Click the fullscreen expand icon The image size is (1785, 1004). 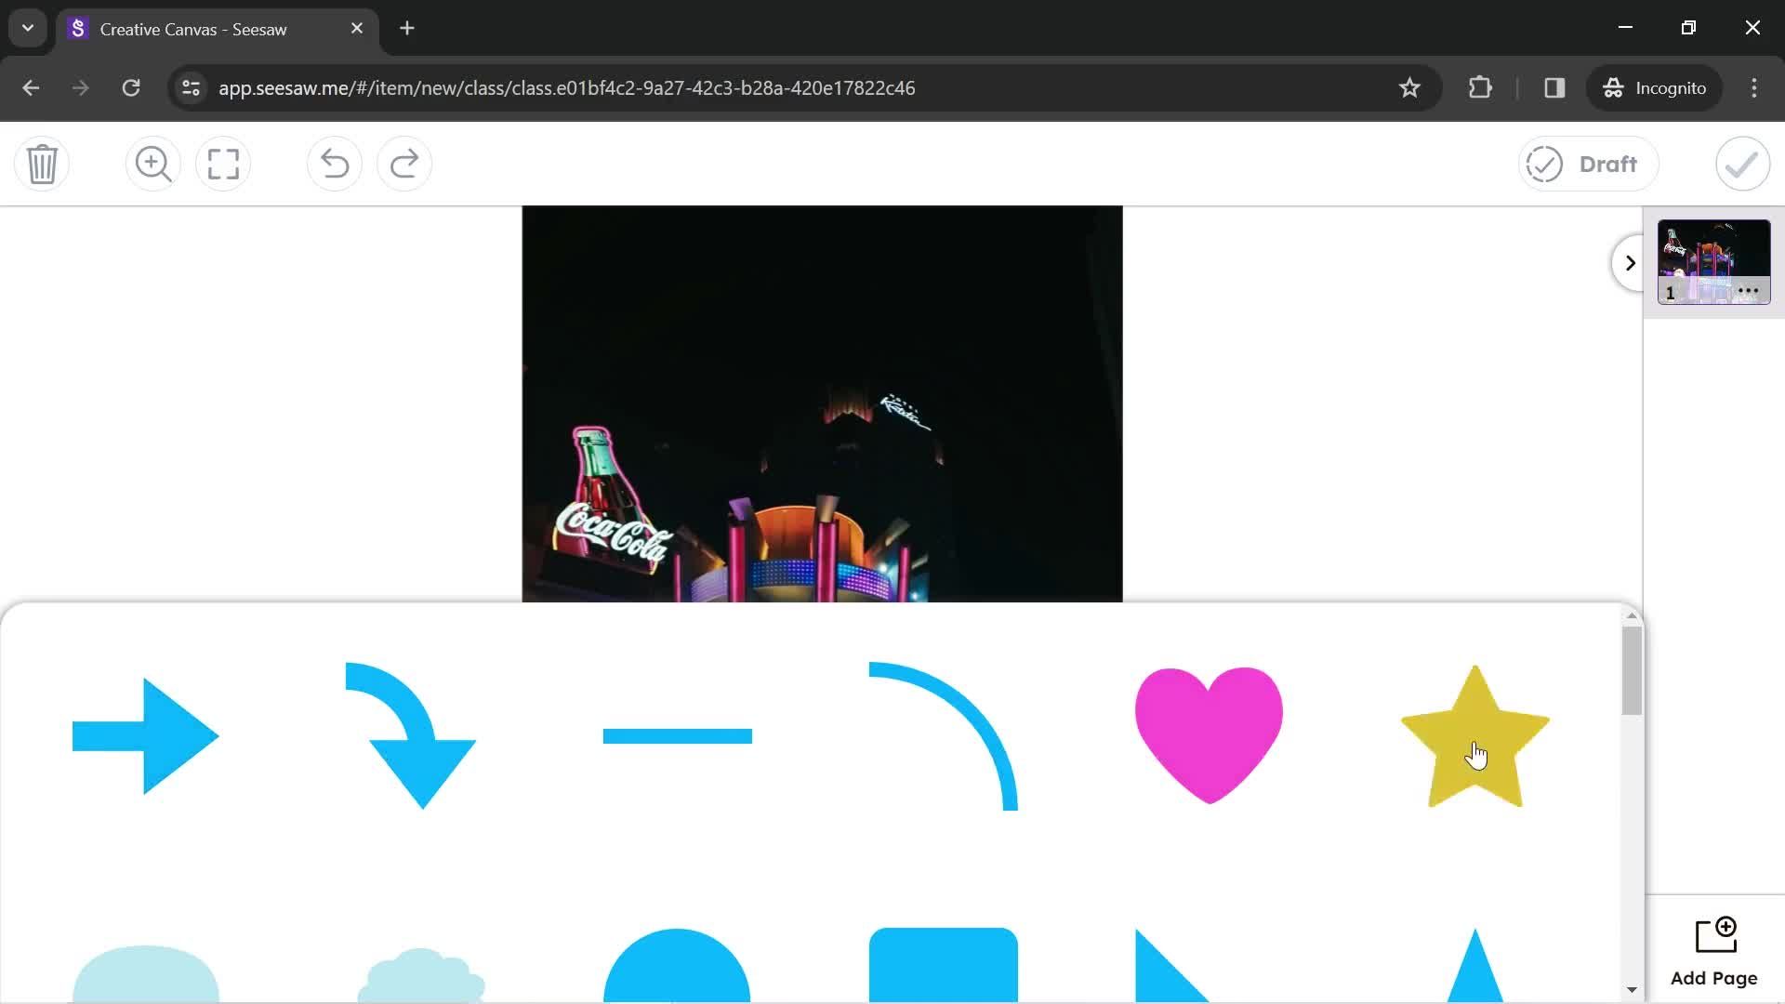pos(223,163)
